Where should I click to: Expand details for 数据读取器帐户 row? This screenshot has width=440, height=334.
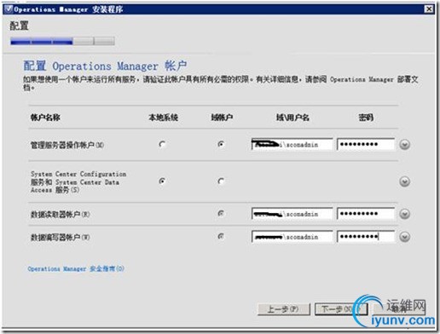404,214
